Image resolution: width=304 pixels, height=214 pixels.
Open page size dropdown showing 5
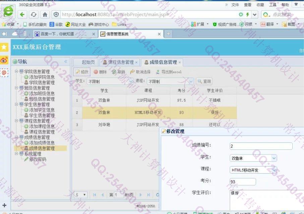[x=81, y=195]
